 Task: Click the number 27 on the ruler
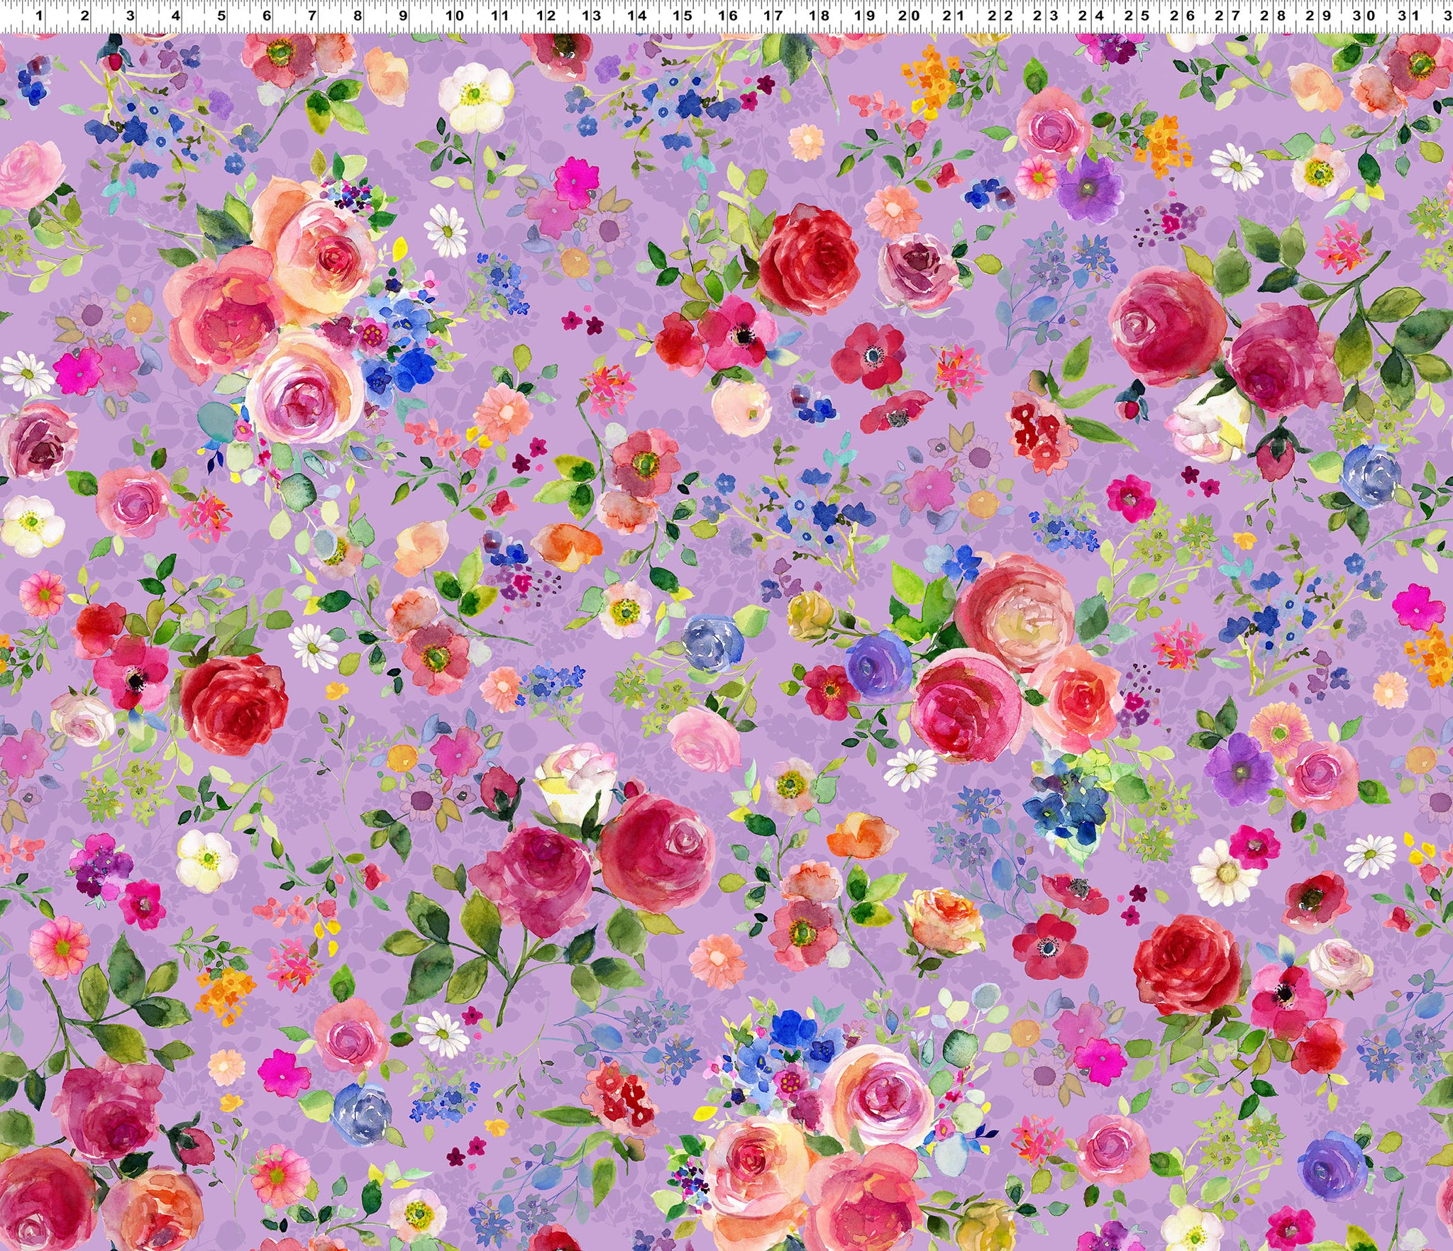(1227, 15)
